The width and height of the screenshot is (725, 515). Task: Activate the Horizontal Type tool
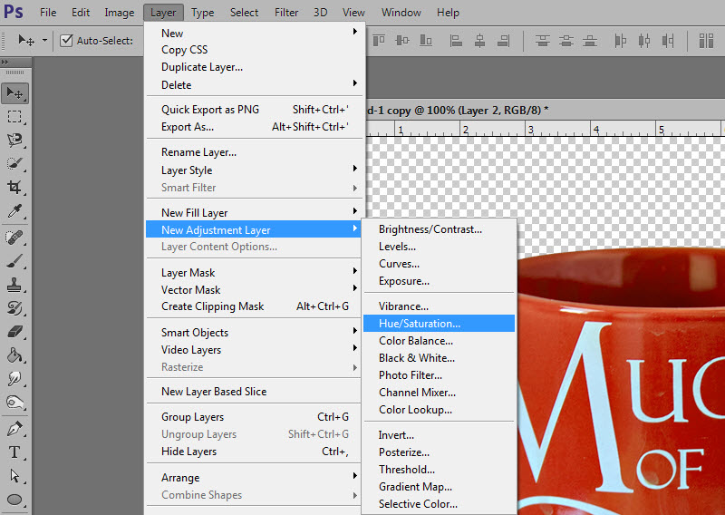[x=14, y=452]
